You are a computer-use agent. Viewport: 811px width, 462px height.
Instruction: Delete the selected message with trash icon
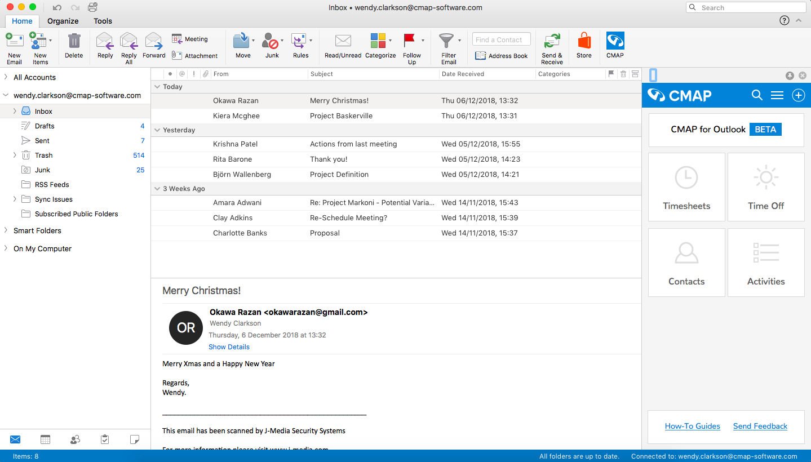click(74, 41)
